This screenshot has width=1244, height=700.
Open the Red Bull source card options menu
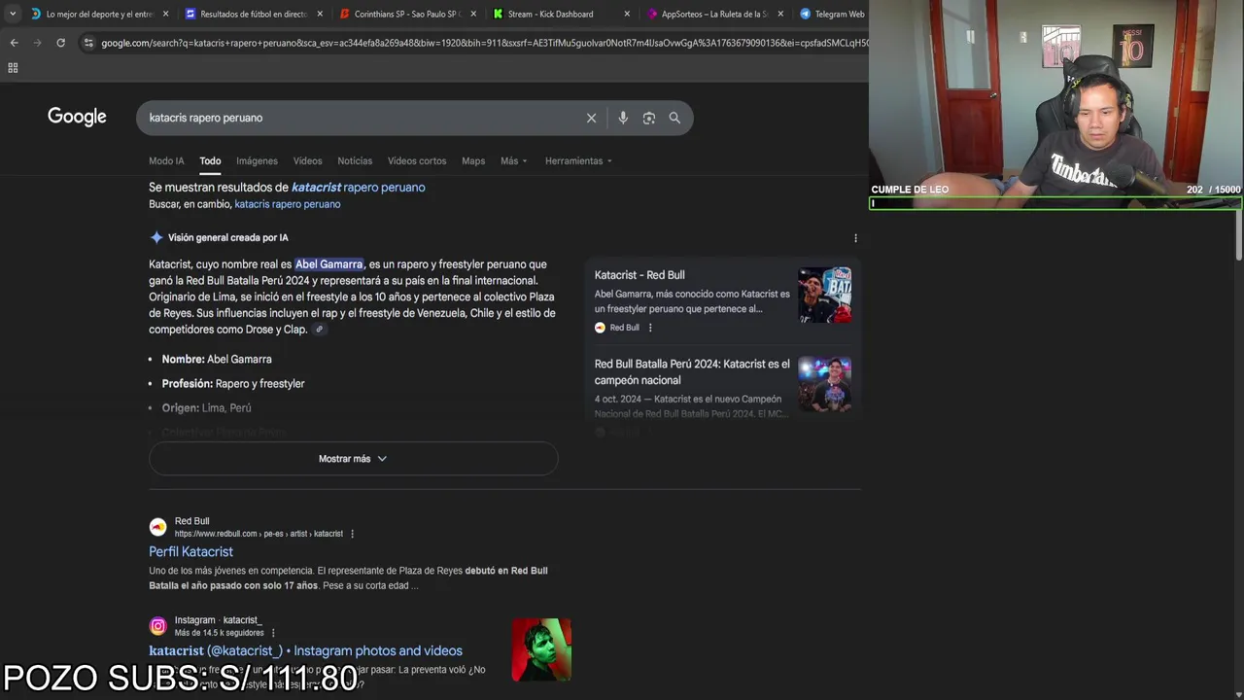(650, 328)
